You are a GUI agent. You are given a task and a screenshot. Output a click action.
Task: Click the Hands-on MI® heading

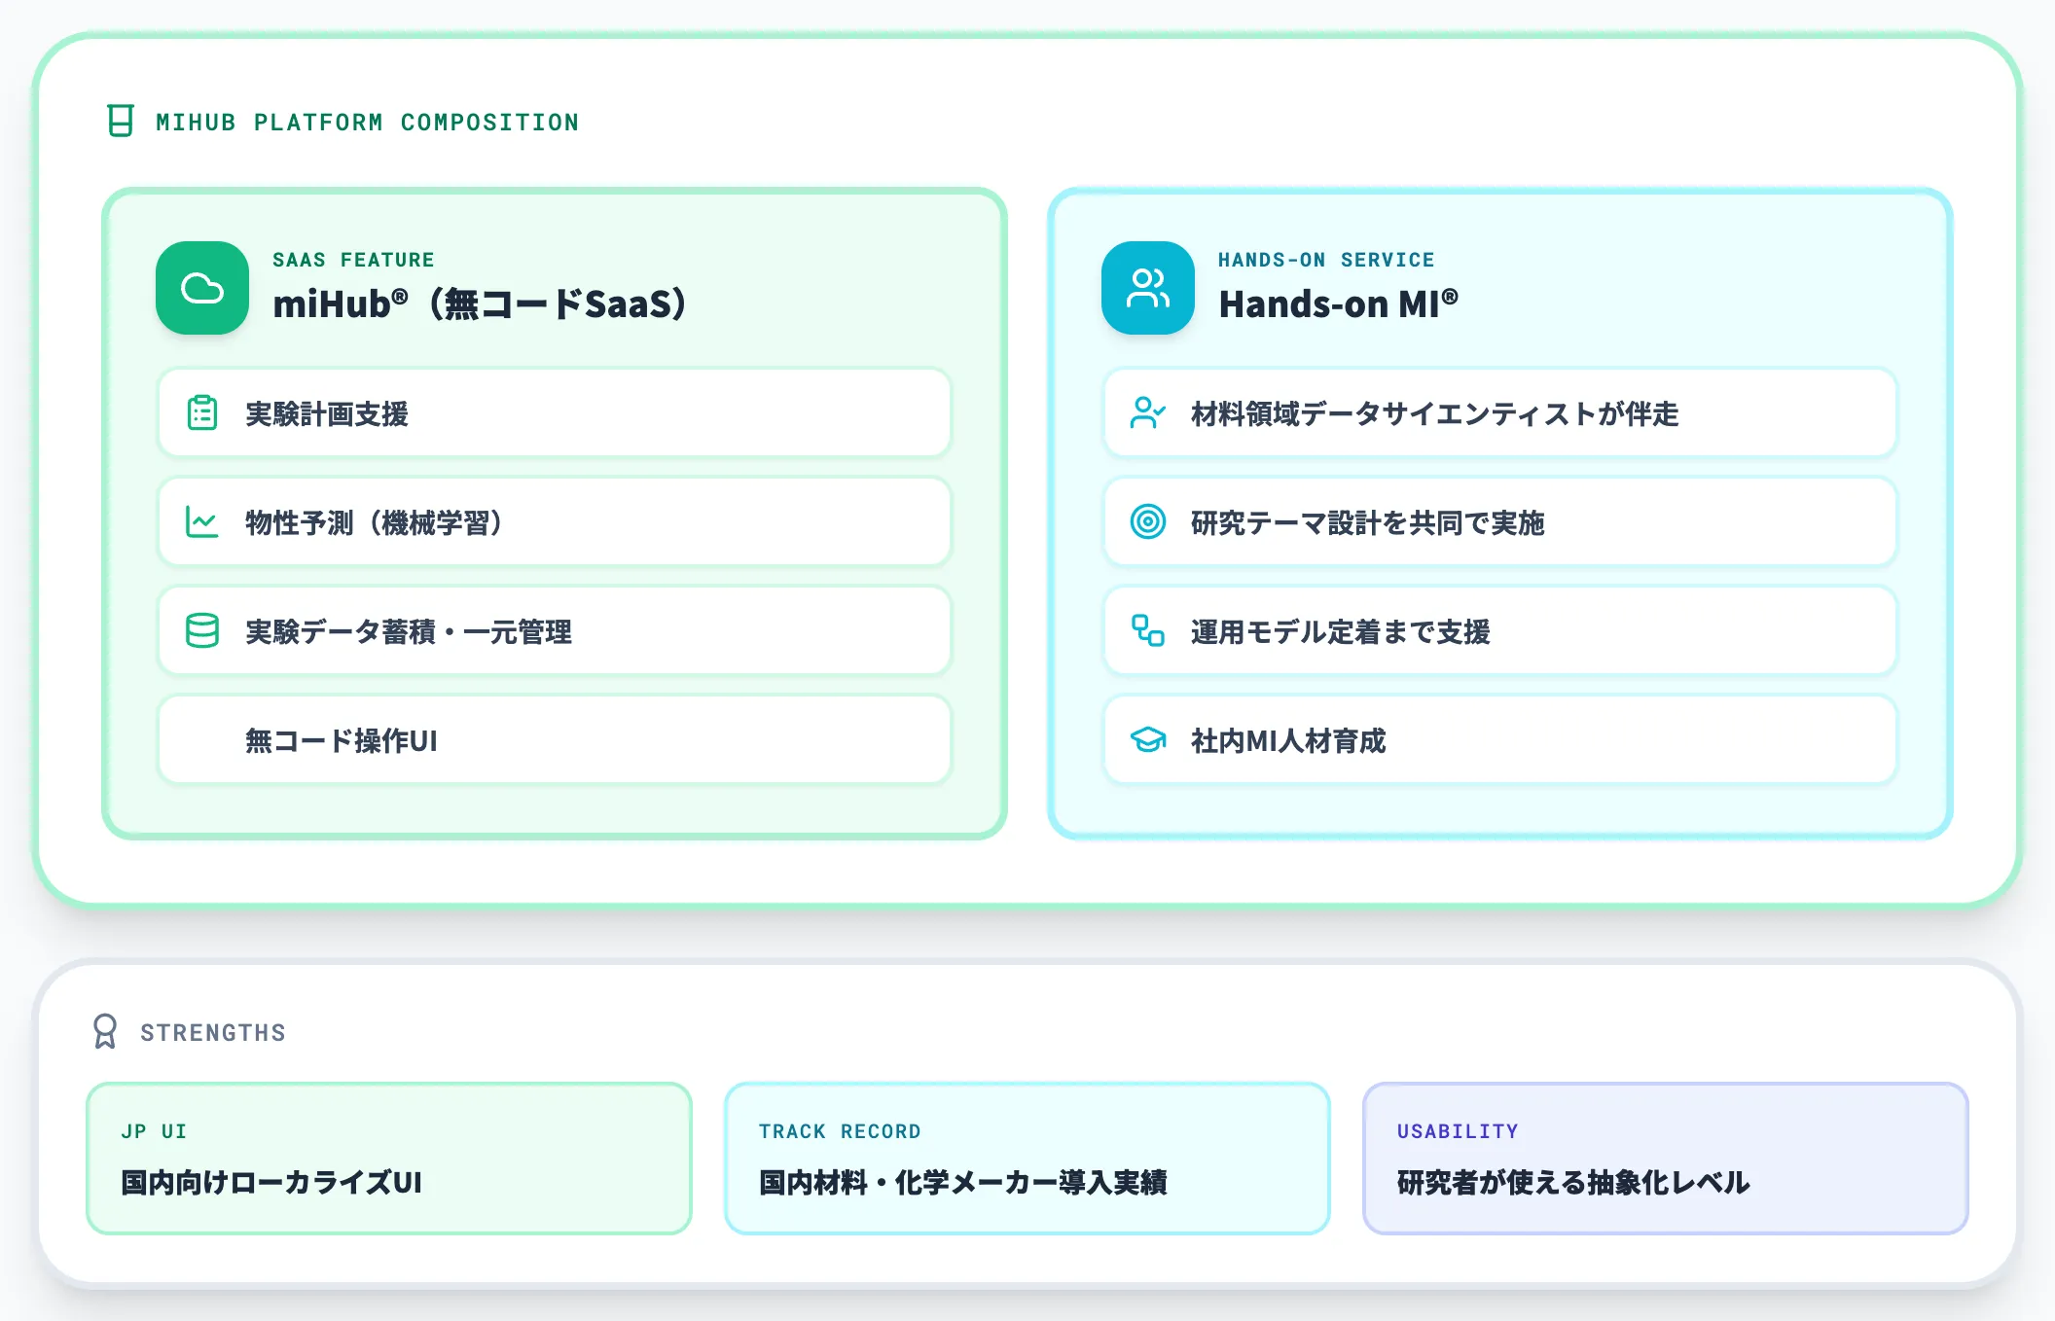point(1339,304)
